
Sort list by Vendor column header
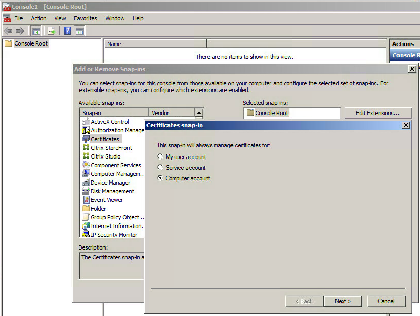[171, 113]
